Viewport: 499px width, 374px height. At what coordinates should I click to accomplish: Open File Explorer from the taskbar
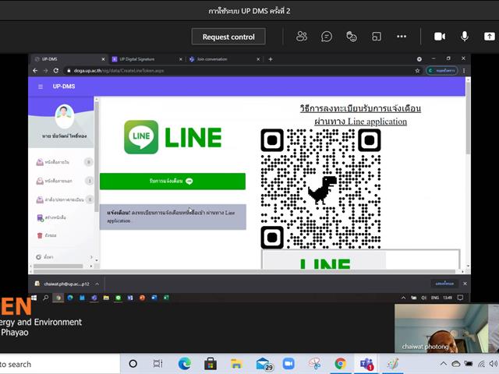(x=236, y=364)
